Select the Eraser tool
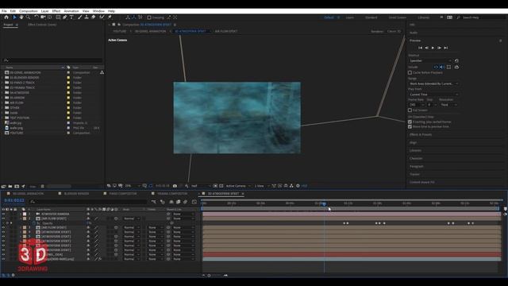The width and height of the screenshot is (508, 286). point(94,17)
